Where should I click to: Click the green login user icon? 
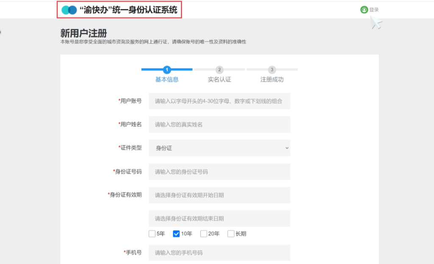pos(364,10)
